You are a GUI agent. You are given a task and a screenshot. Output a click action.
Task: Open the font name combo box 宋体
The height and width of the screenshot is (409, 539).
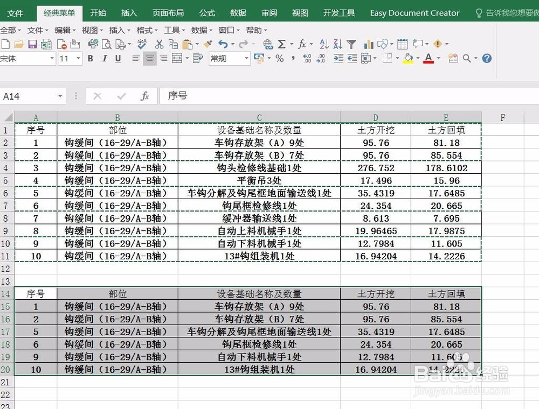coord(27,58)
